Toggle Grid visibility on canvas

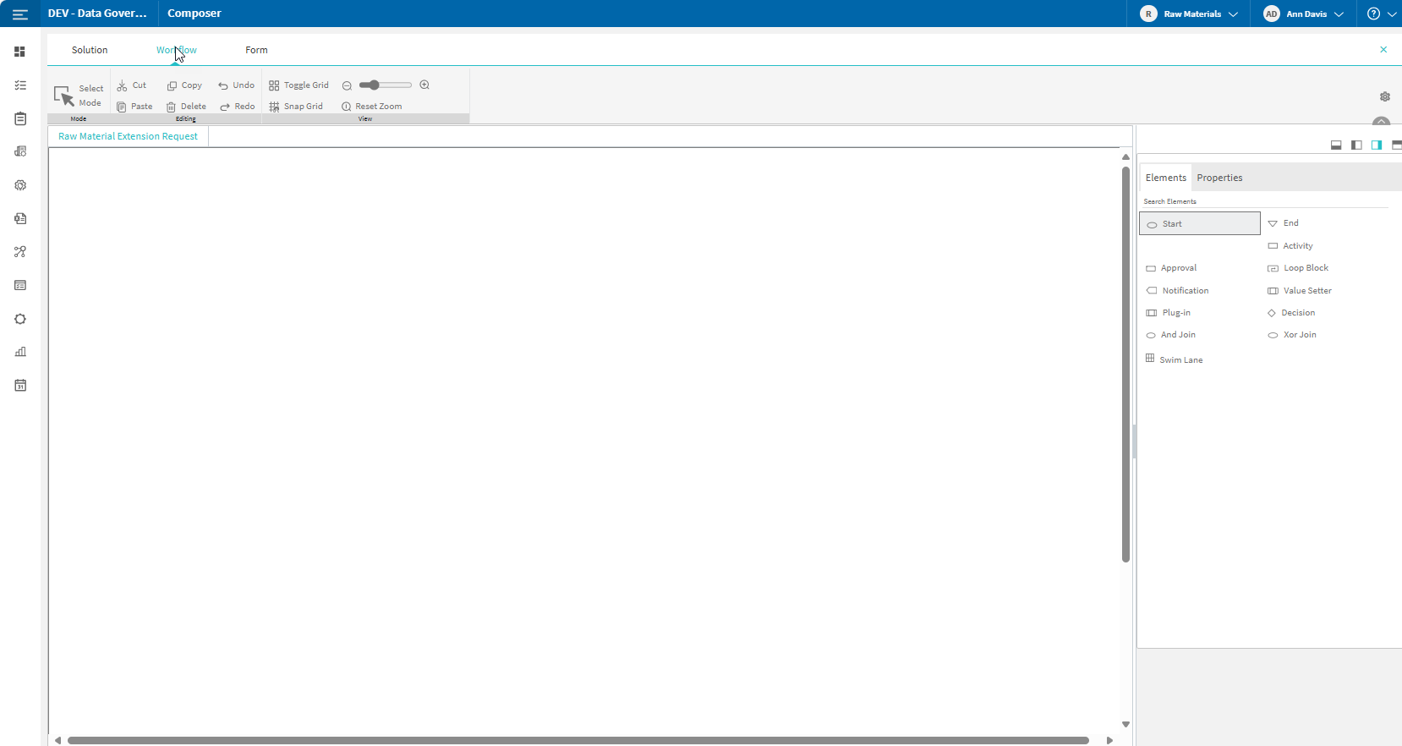[298, 85]
